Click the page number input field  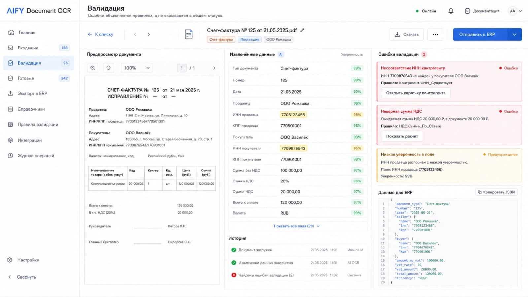pyautogui.click(x=182, y=68)
